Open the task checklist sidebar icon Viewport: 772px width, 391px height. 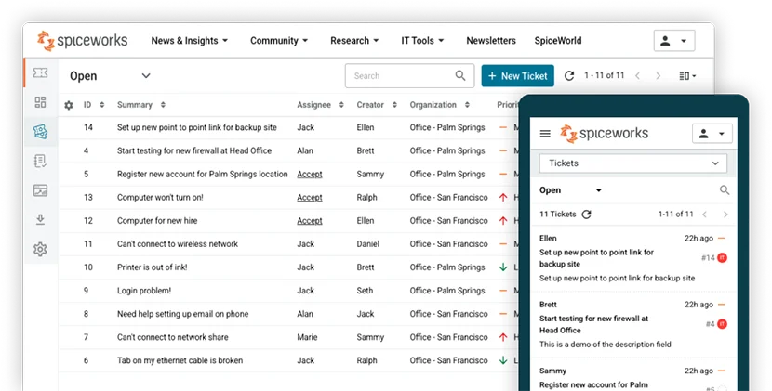coord(40,161)
